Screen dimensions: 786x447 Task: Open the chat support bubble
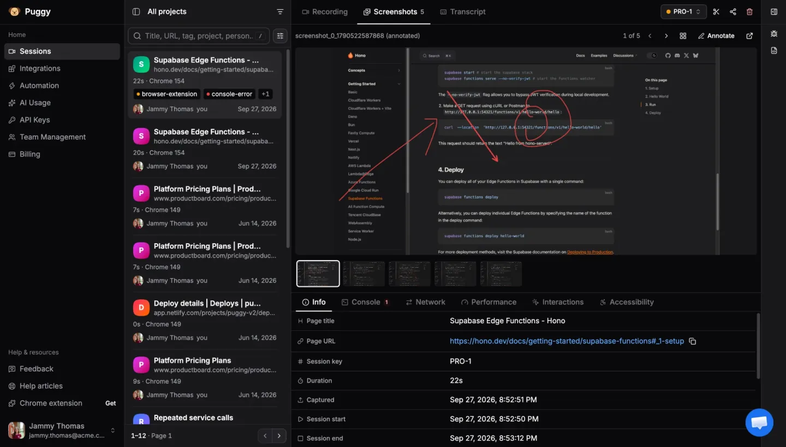point(759,422)
